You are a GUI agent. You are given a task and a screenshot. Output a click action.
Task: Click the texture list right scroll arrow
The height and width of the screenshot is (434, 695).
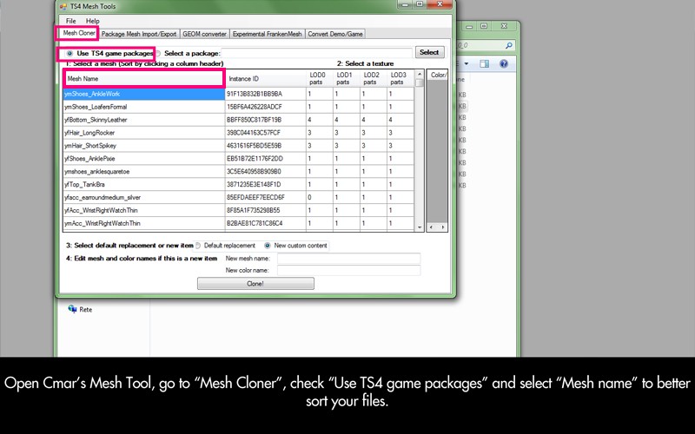443,227
